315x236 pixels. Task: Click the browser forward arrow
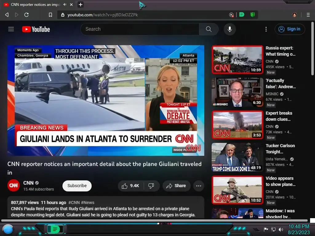[17, 15]
